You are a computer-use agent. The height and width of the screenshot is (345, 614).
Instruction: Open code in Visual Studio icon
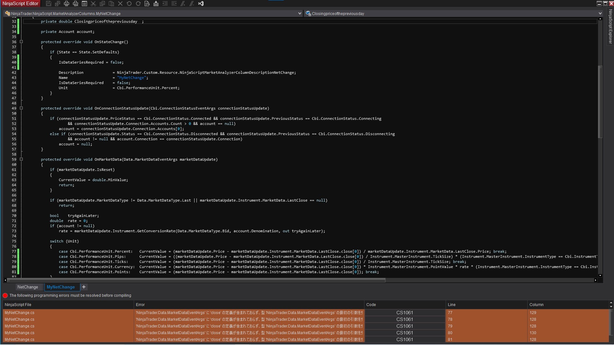201,4
